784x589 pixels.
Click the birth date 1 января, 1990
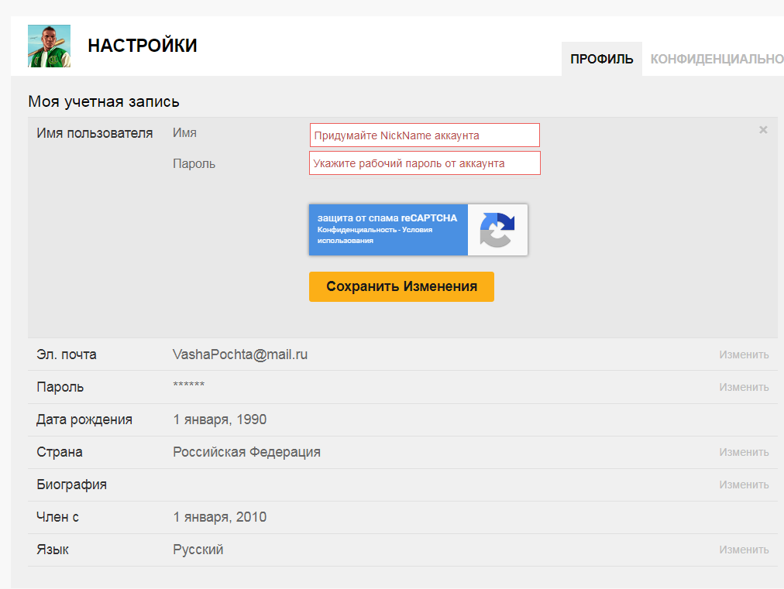click(x=219, y=419)
